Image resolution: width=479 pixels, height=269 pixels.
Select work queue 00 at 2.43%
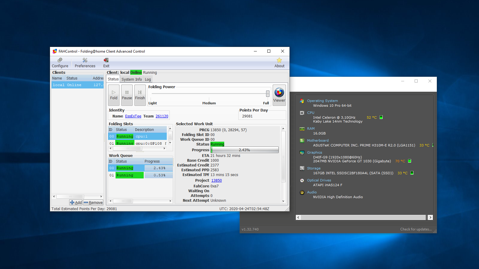pyautogui.click(x=140, y=168)
